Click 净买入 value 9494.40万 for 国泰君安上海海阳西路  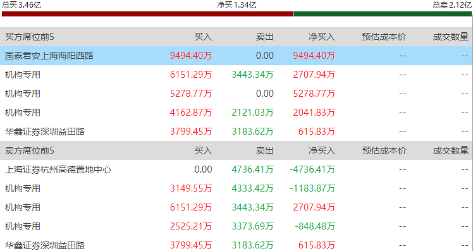coord(314,56)
